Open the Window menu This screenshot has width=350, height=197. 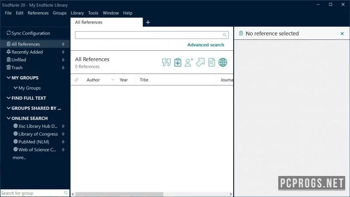111,13
